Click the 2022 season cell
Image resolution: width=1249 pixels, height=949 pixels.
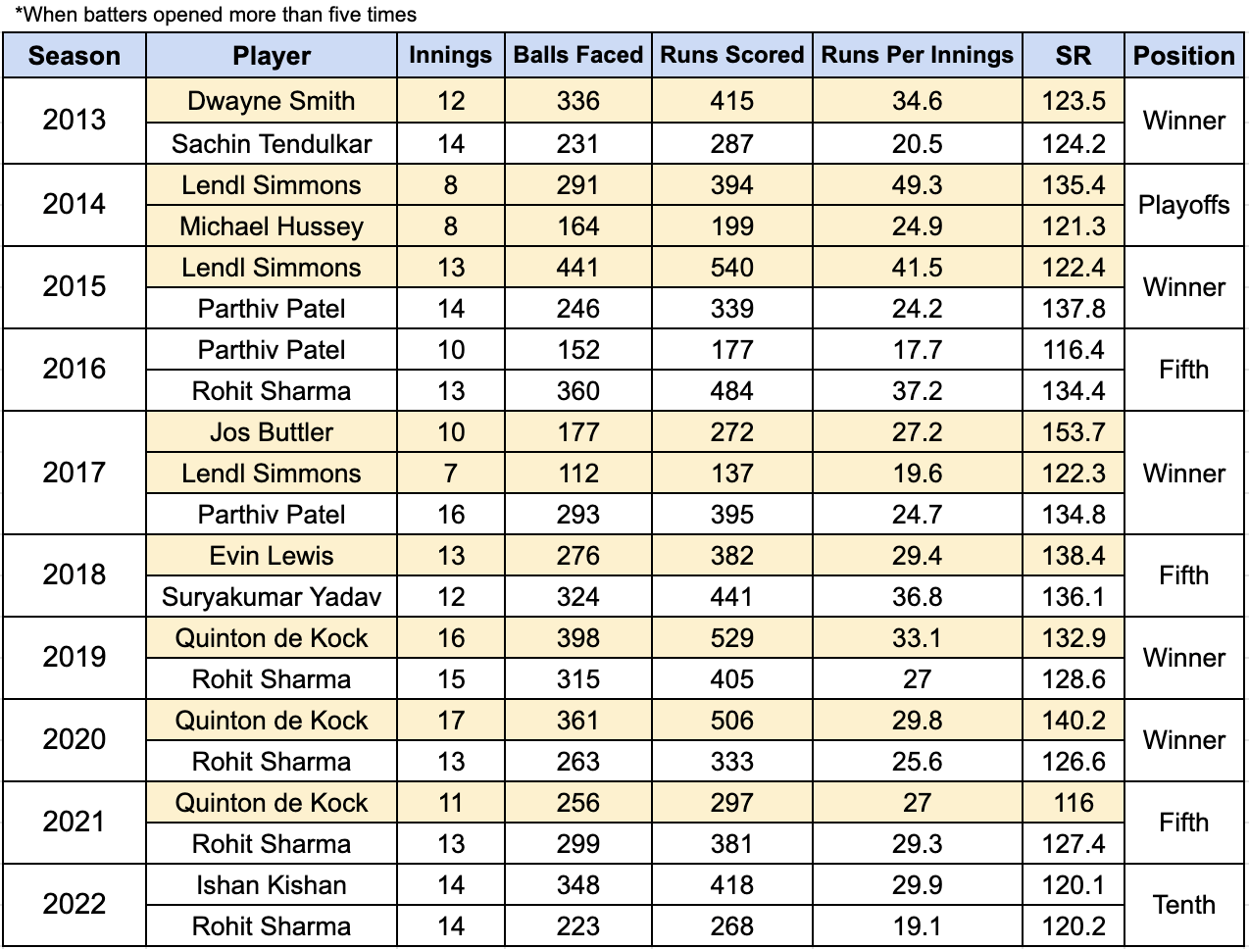(x=75, y=905)
